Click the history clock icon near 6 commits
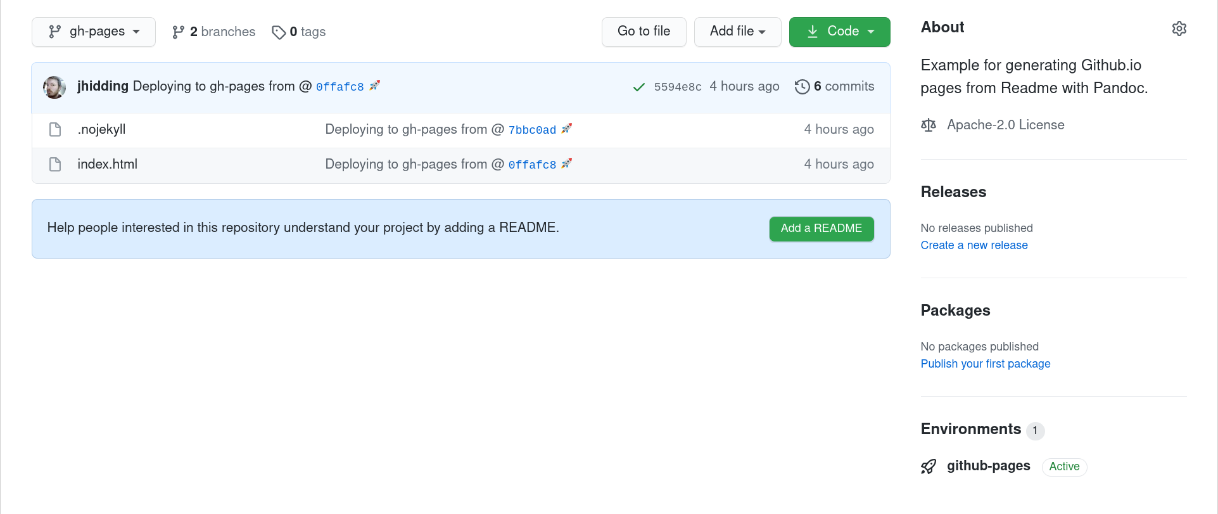Viewport: 1218px width, 514px height. (802, 86)
